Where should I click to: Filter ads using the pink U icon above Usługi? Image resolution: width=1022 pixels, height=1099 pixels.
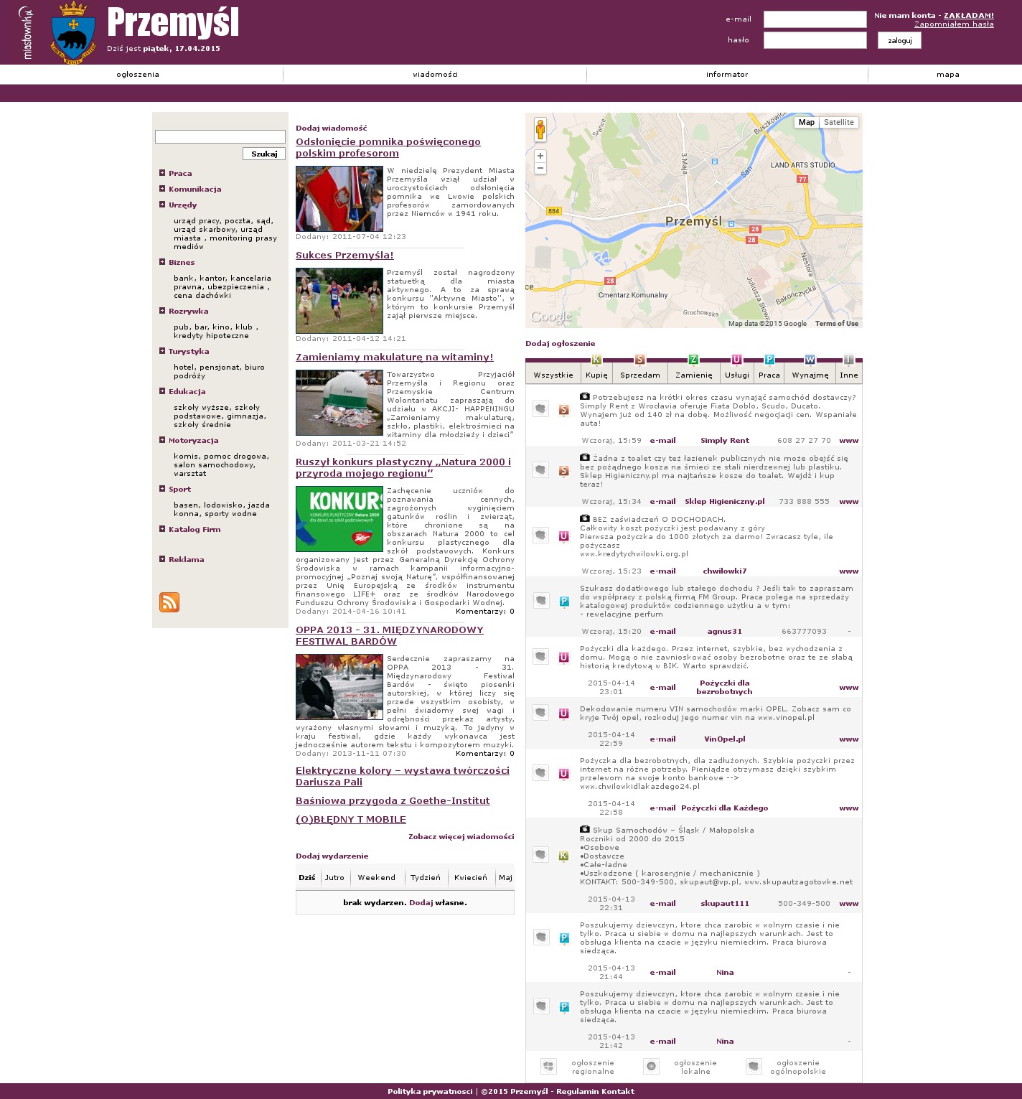click(x=736, y=360)
